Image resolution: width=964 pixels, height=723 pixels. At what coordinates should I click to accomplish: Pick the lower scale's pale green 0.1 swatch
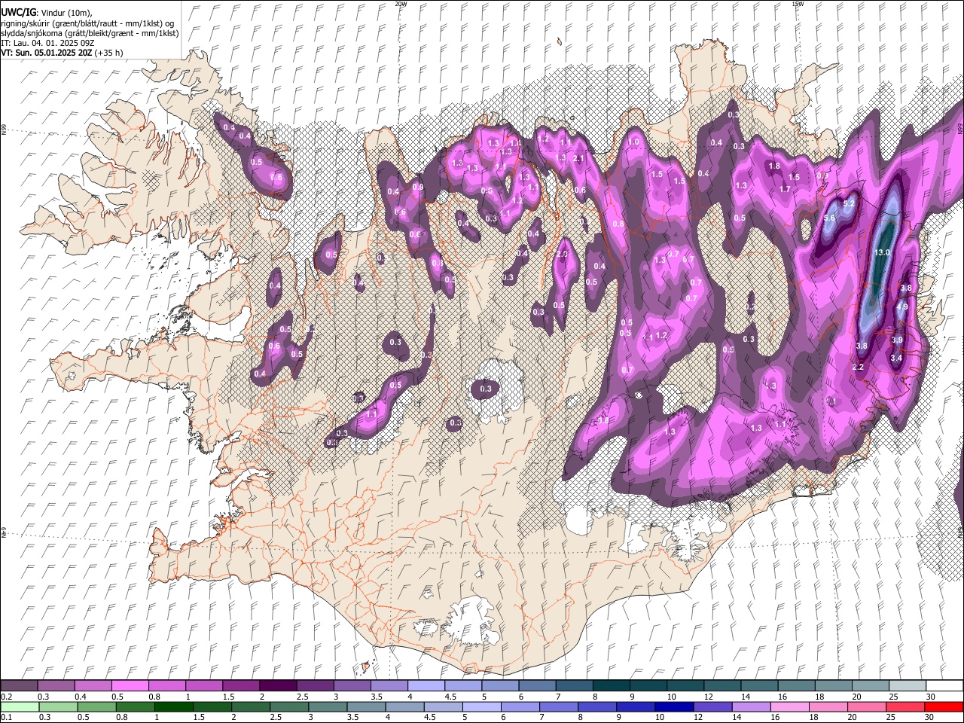click(x=20, y=707)
